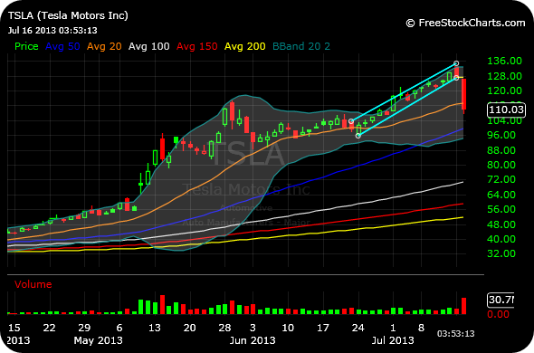Select the lower trendline's start handle near 96.00
534x353 pixels.
click(358, 136)
